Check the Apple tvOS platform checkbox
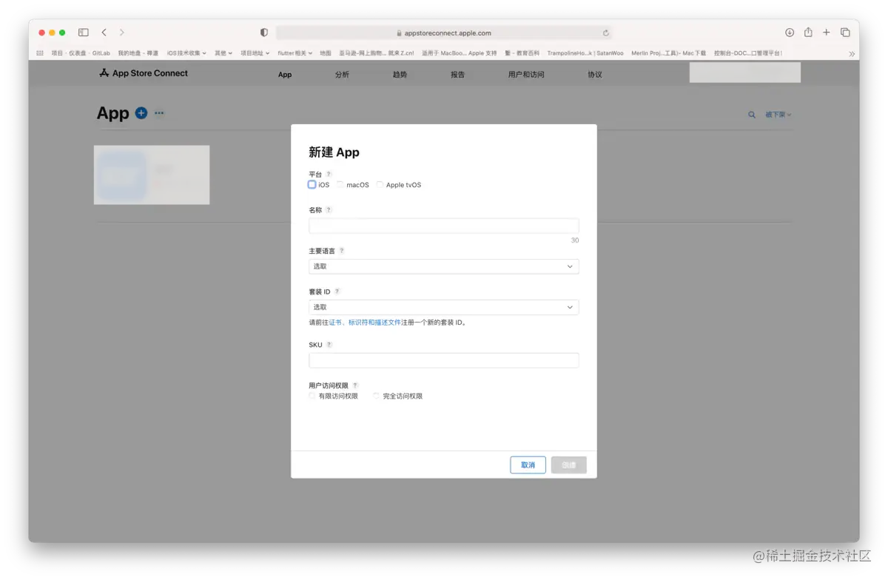This screenshot has width=888, height=580. point(380,184)
